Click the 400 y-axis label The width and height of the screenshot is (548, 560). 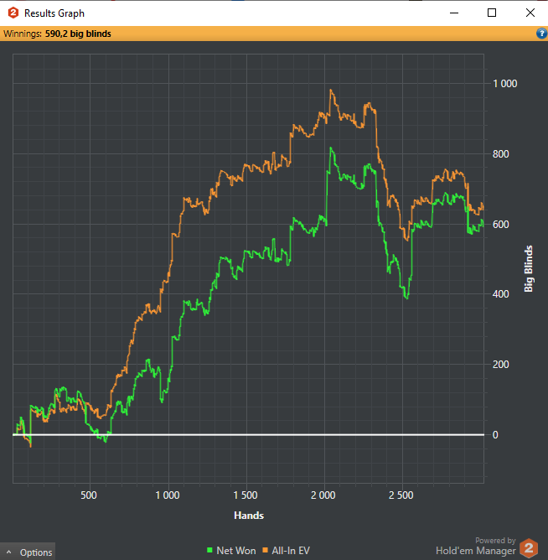click(500, 294)
